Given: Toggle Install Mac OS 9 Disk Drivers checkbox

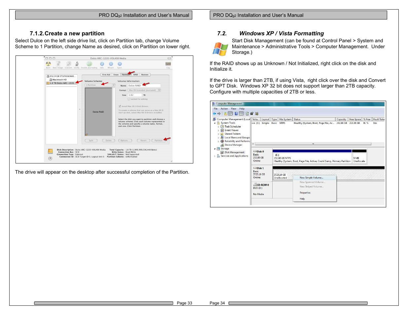Looking at the screenshot, I should pos(120,106).
